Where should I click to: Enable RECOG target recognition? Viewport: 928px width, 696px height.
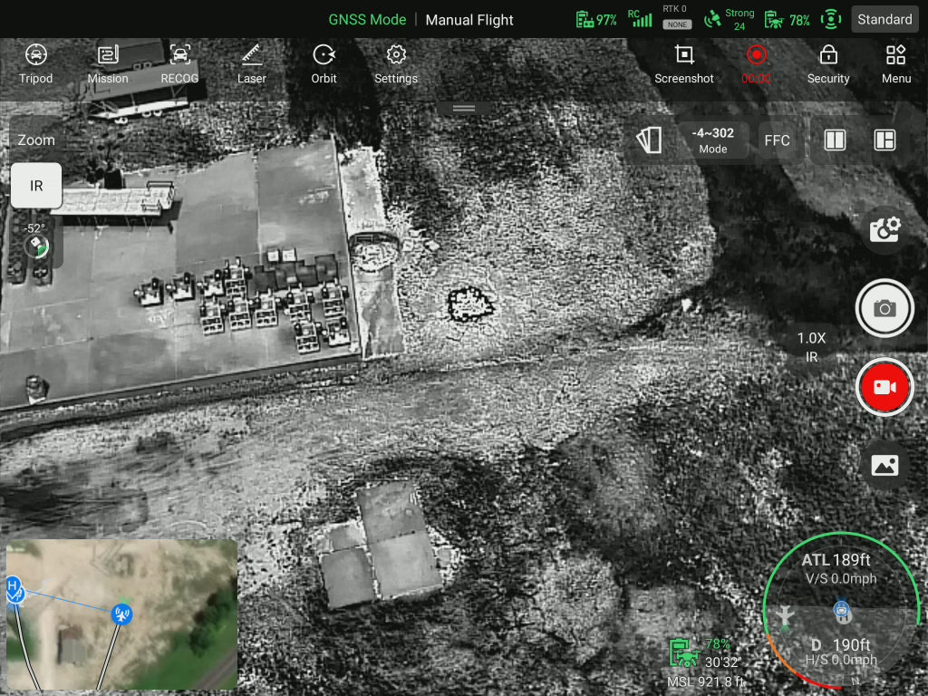click(x=179, y=63)
